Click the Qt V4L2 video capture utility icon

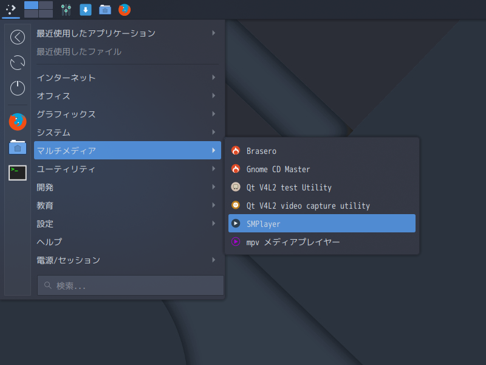pyautogui.click(x=236, y=205)
